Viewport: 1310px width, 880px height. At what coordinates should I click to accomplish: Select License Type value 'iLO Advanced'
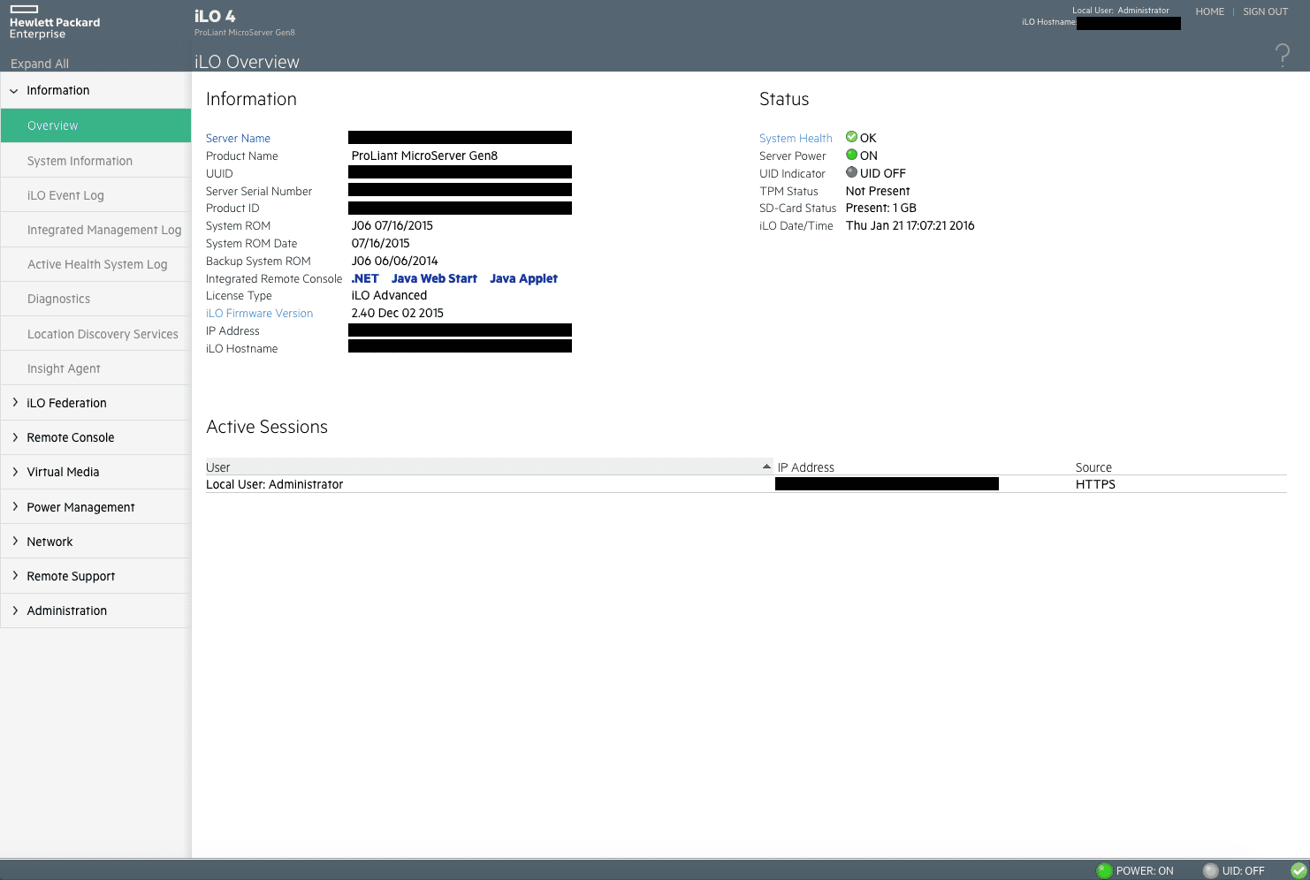pos(389,295)
